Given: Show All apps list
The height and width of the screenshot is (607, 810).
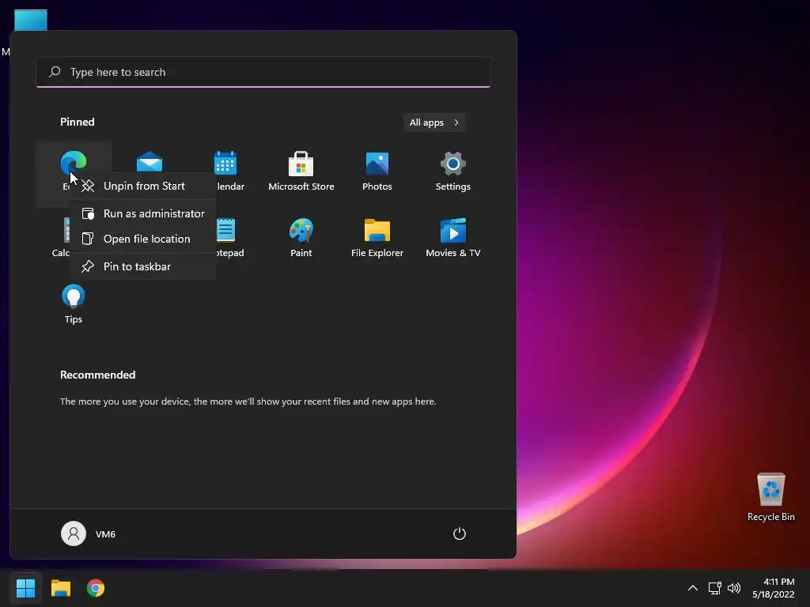Looking at the screenshot, I should [434, 123].
